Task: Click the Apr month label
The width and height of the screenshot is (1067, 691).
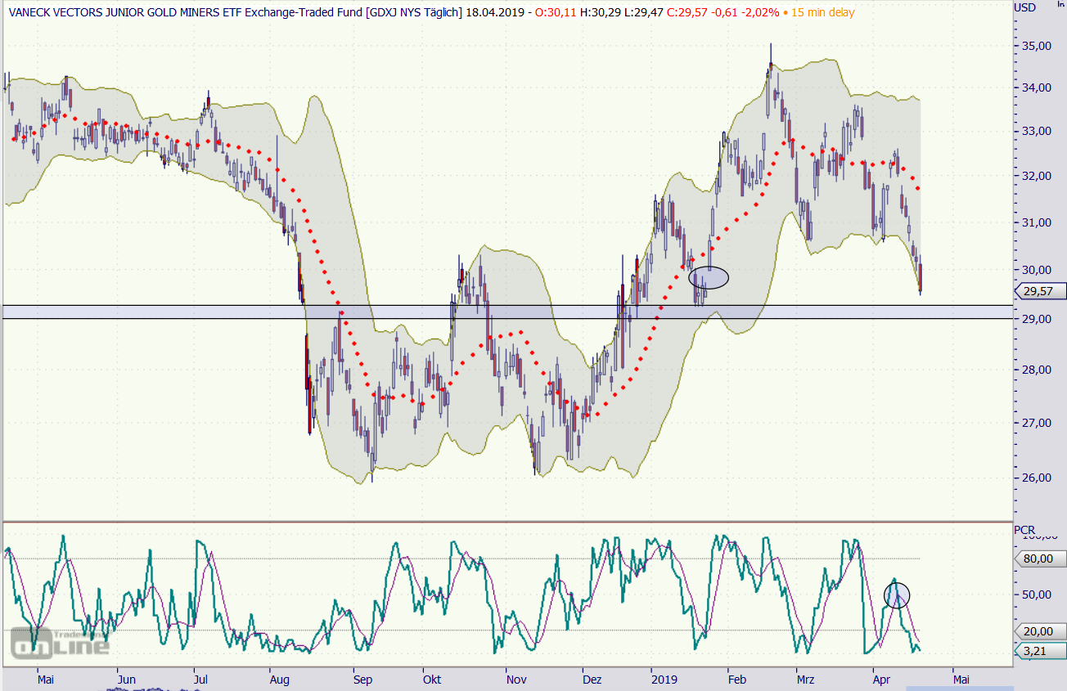Action: [881, 680]
